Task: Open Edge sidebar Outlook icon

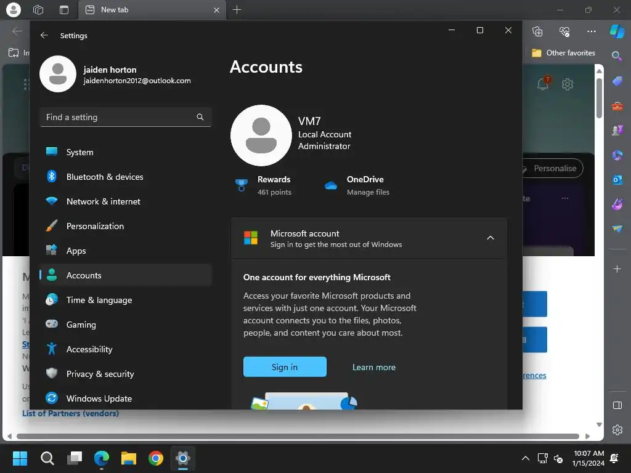Action: (617, 180)
